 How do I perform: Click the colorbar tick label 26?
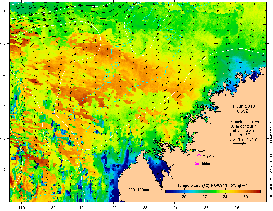(x=184, y=197)
